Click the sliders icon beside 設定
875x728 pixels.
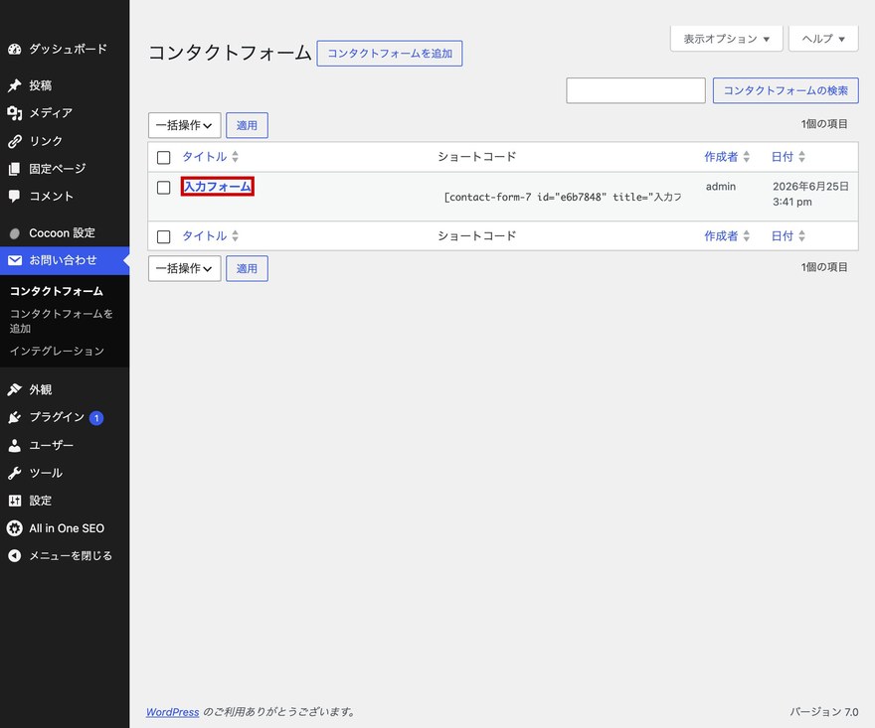pos(15,501)
